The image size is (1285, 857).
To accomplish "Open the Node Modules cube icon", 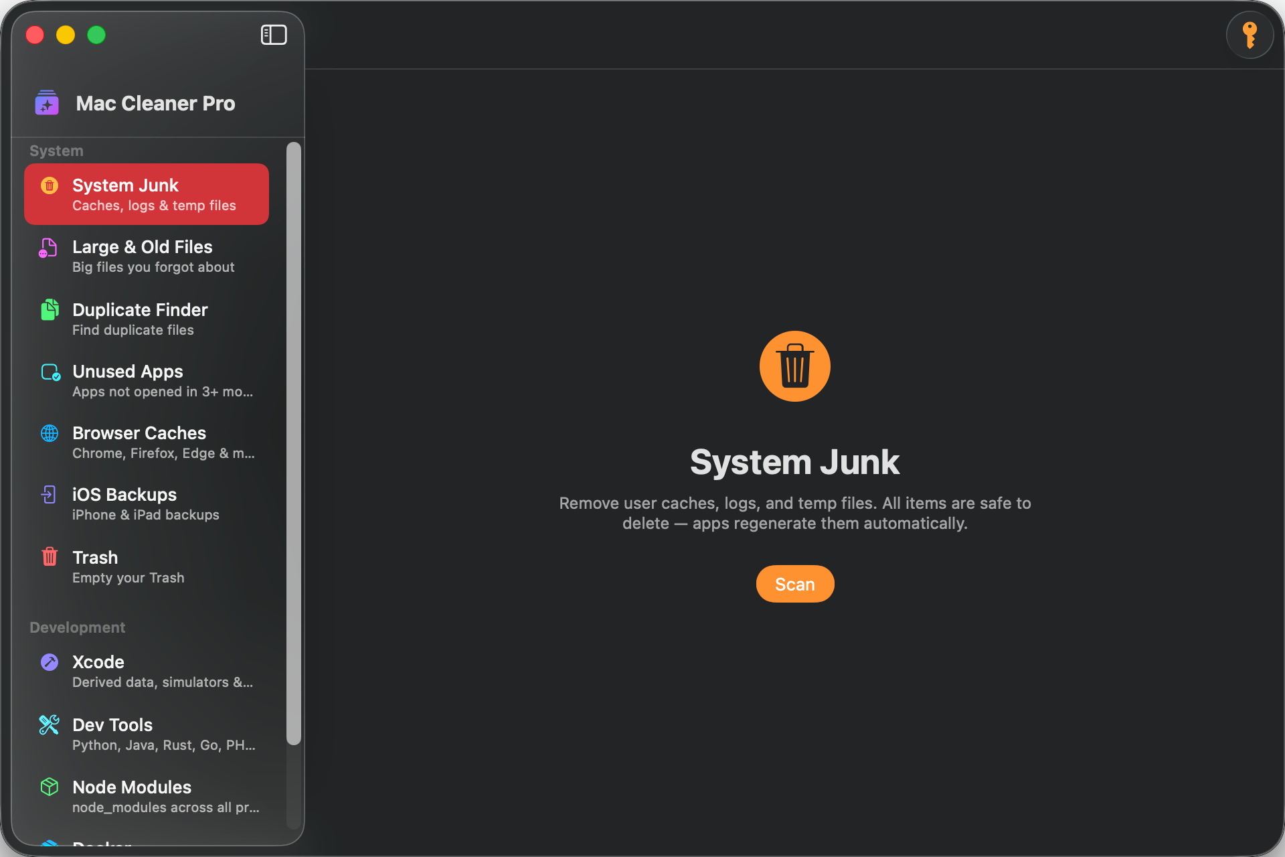I will click(x=50, y=787).
